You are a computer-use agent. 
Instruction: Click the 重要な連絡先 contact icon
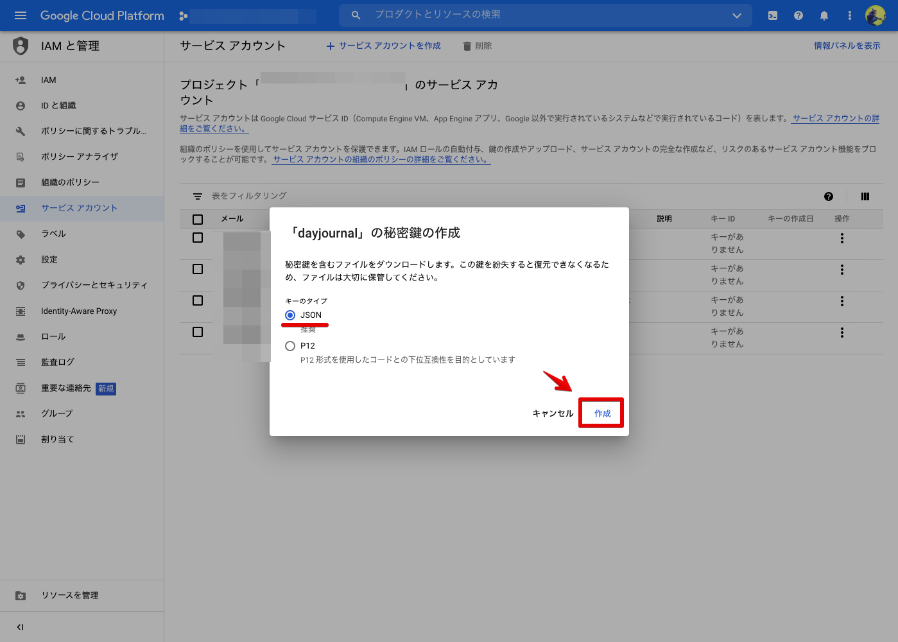coord(21,388)
